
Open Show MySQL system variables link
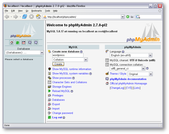tap(70, 74)
